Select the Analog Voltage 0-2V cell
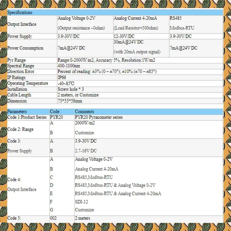Image resolution: width=231 pixels, height=231 pixels. pyautogui.click(x=77, y=18)
